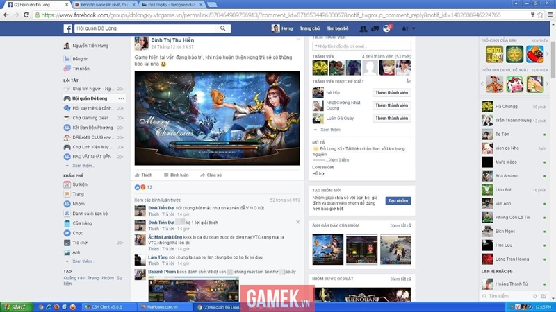Open options dots for Hội quán Đồ Long
This screenshot has height=312, width=556.
(121, 98)
